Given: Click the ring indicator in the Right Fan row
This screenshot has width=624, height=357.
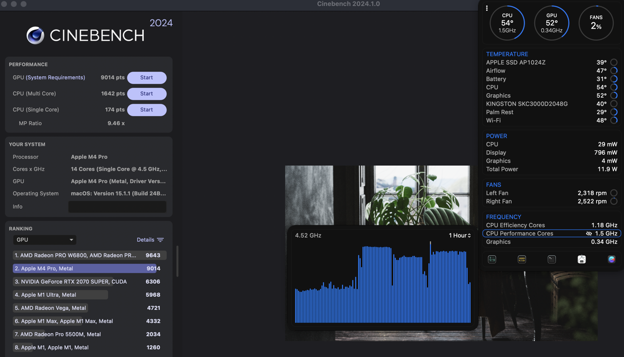Looking at the screenshot, I should [614, 201].
